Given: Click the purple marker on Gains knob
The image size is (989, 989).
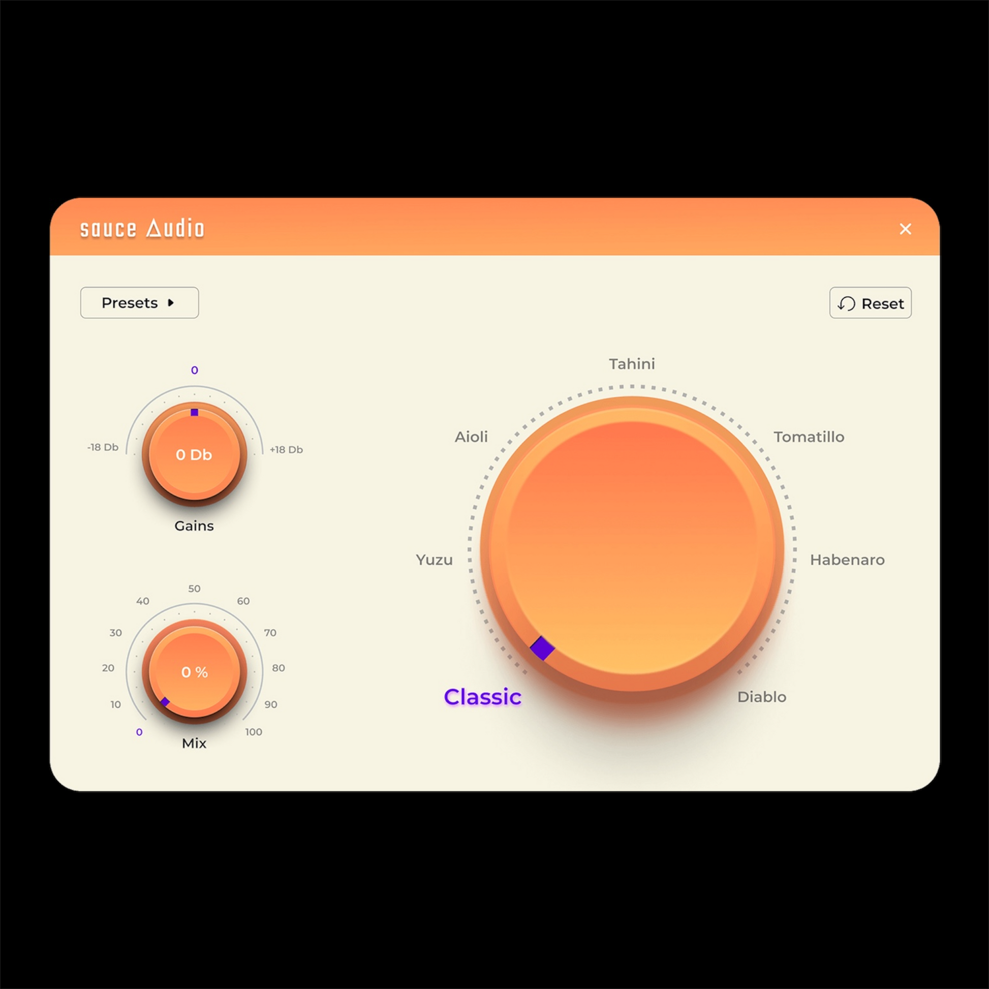Looking at the screenshot, I should pos(194,412).
